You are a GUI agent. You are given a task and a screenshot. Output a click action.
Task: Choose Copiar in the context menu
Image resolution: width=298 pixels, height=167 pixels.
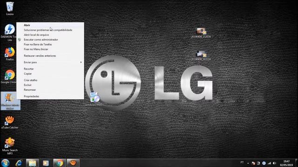50,73
